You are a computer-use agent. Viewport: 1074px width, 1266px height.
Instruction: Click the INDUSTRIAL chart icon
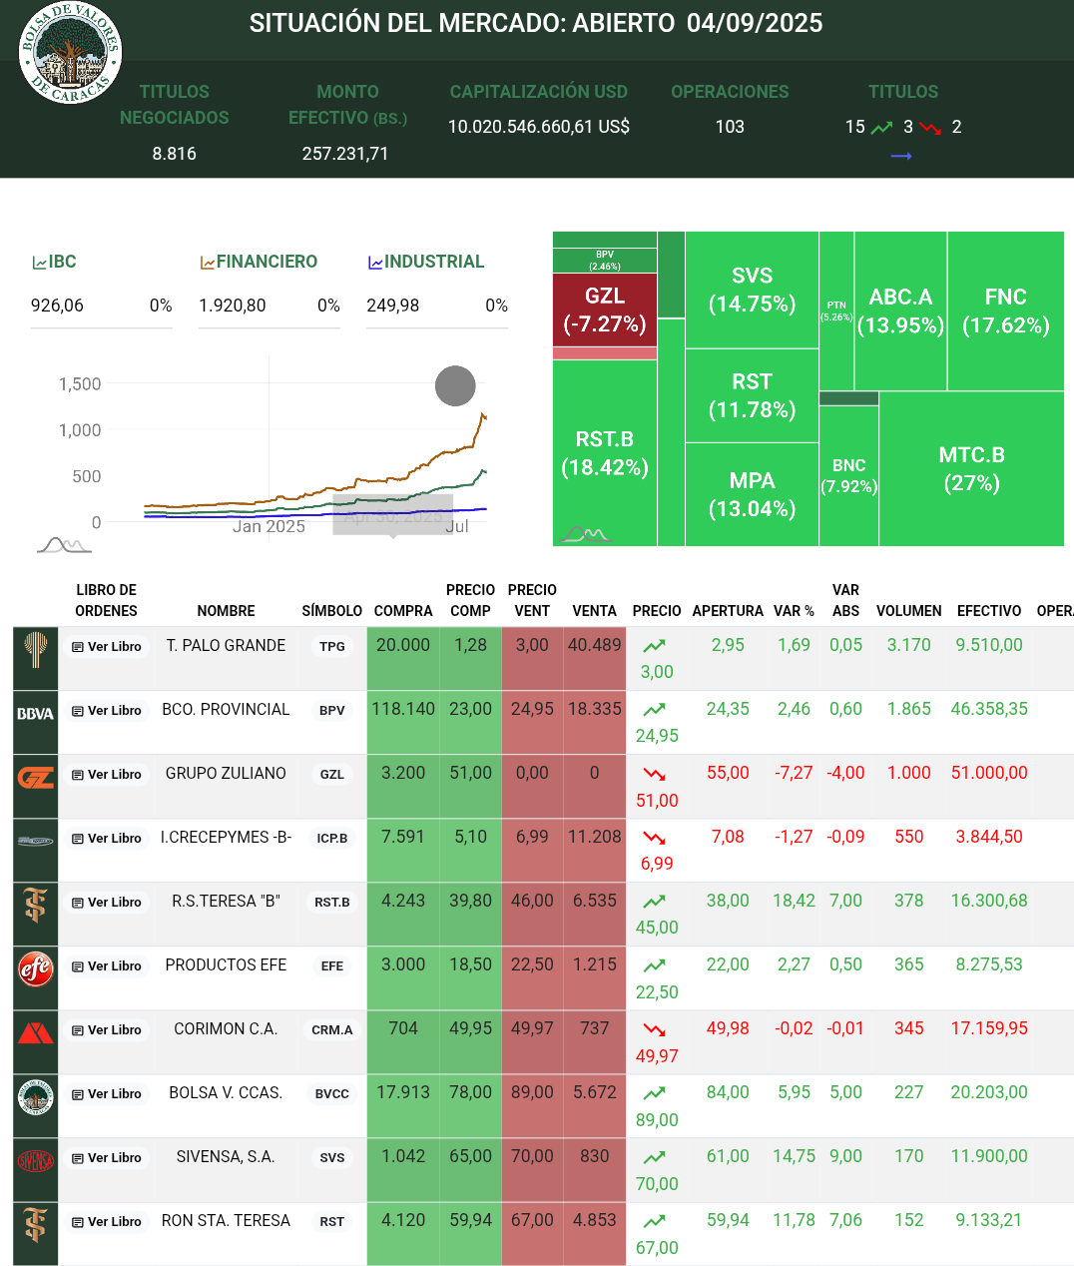pyautogui.click(x=375, y=263)
